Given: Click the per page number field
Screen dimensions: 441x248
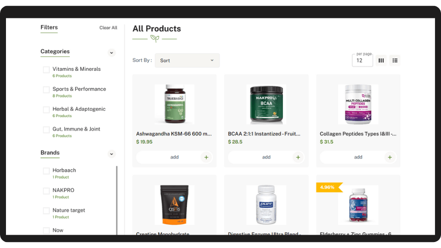Looking at the screenshot, I should (x=362, y=61).
